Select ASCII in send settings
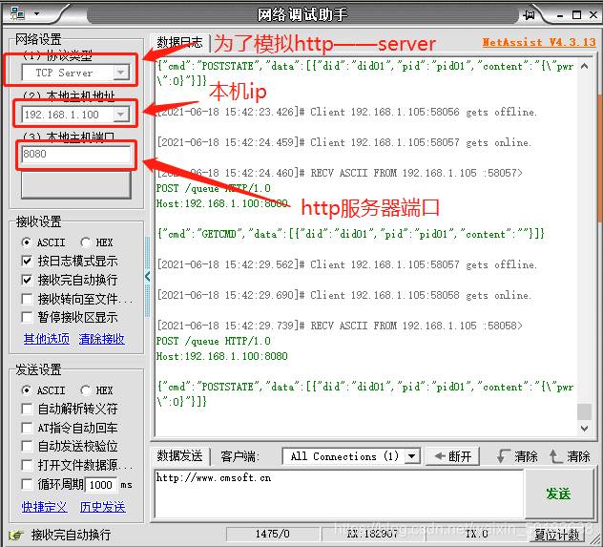Screen dimensions: 603x547 click(x=44, y=390)
